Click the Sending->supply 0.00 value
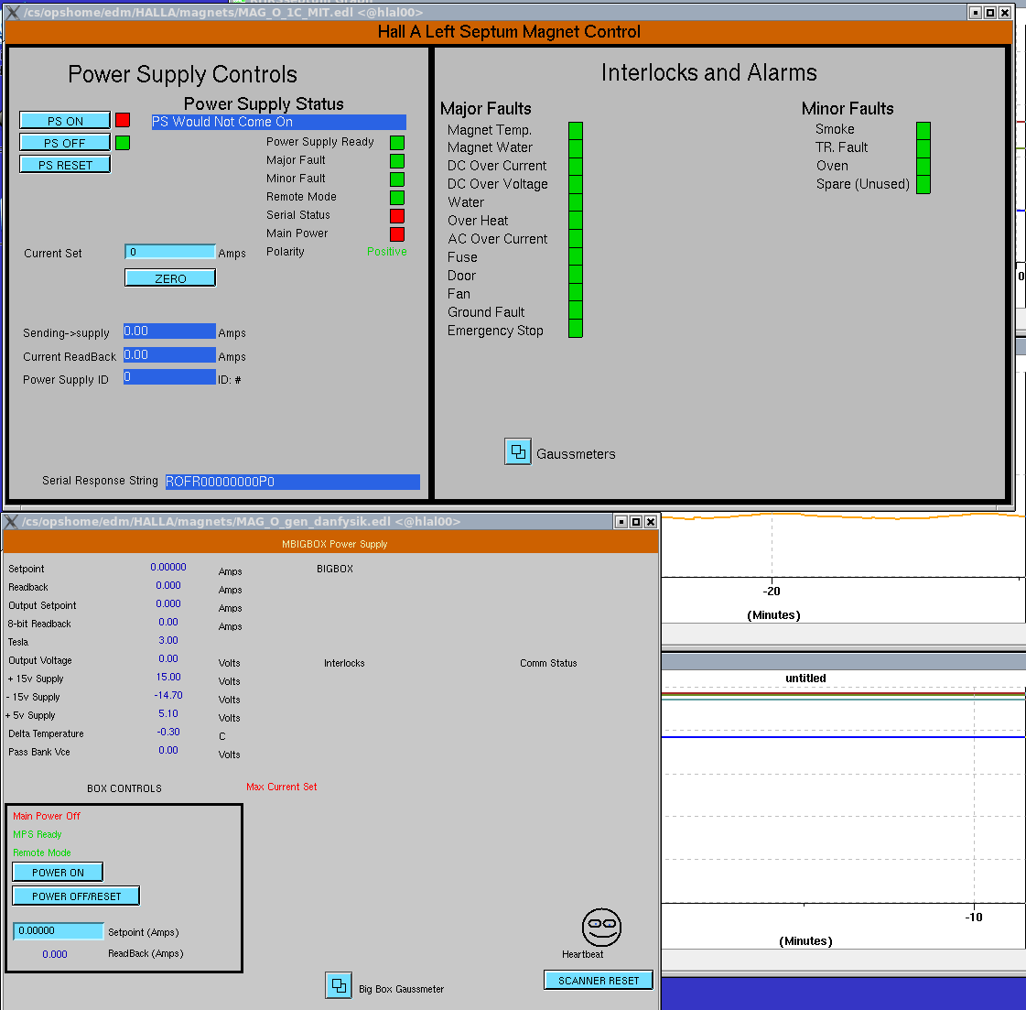Image resolution: width=1026 pixels, height=1010 pixels. click(169, 331)
